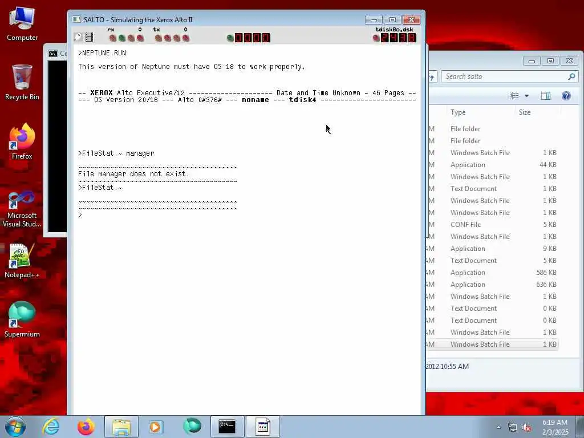Image resolution: width=584 pixels, height=438 pixels.
Task: Open Firefox from the taskbar
Action: pos(86,427)
